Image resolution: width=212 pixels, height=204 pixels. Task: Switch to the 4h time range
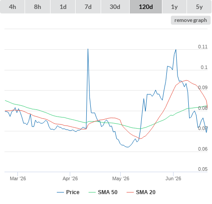(x=13, y=7)
